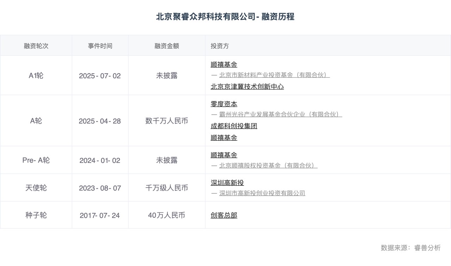
Task: Click the date 2025-07-02
Action: tap(100, 76)
